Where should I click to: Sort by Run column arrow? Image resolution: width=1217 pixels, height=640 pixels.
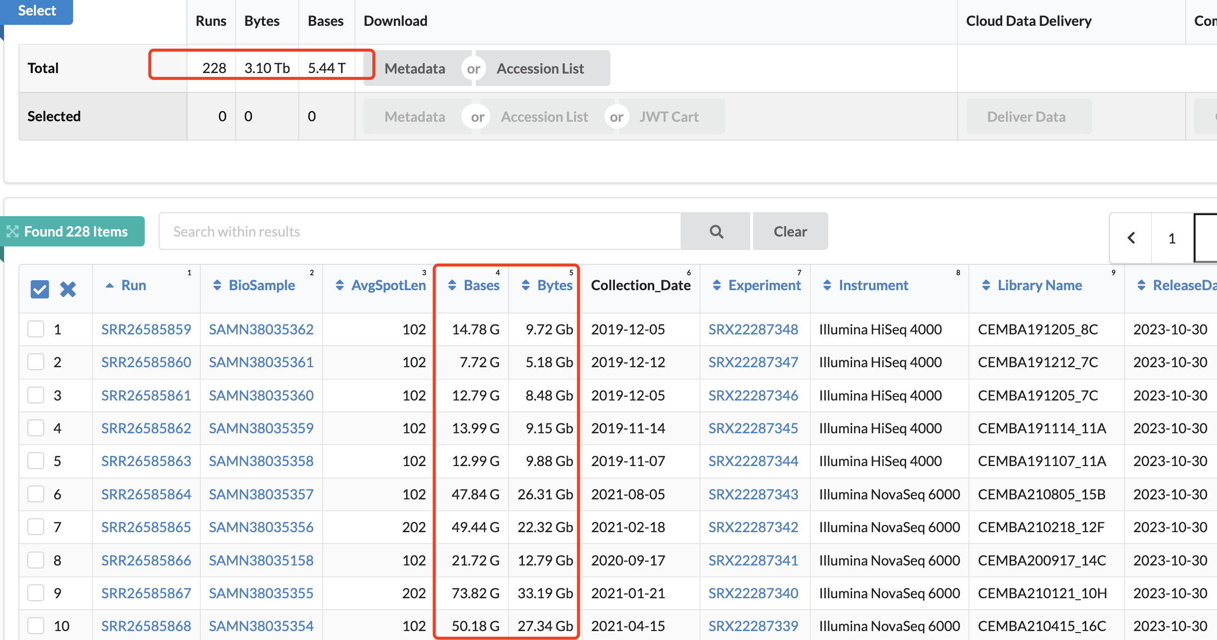pyautogui.click(x=110, y=285)
